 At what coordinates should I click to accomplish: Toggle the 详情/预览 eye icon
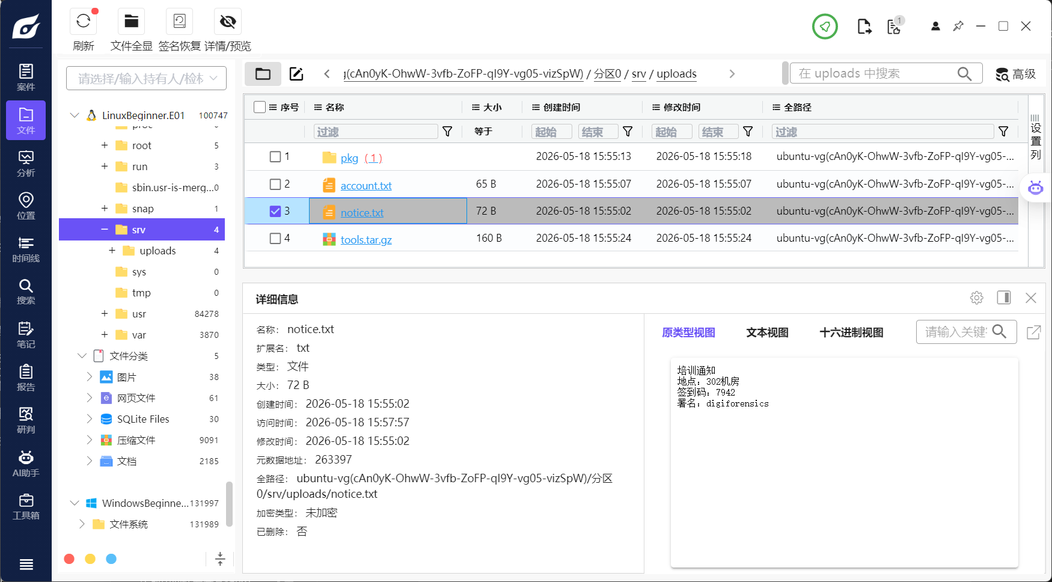point(228,21)
